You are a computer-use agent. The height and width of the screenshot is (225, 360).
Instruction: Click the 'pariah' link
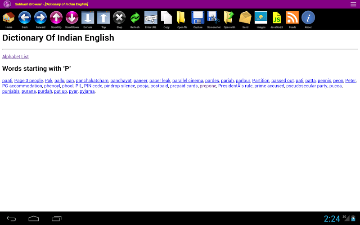[227, 81]
